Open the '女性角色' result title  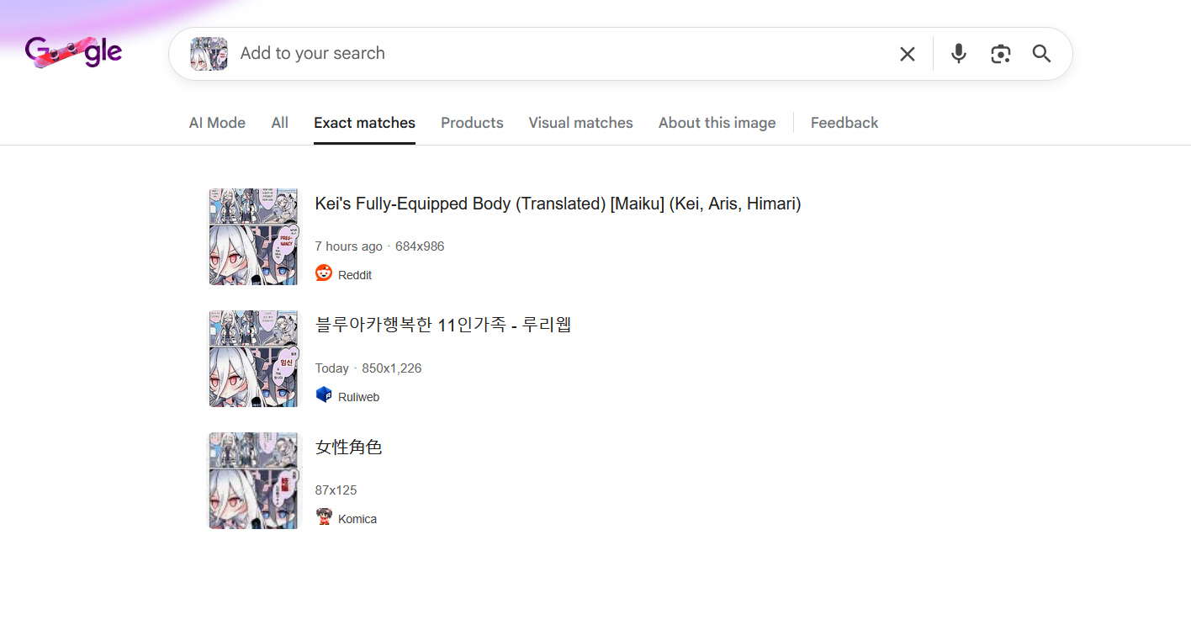(x=348, y=447)
